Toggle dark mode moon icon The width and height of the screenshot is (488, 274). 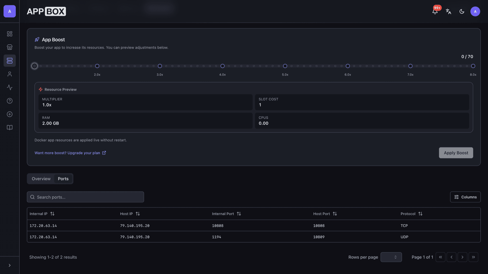pyautogui.click(x=462, y=11)
